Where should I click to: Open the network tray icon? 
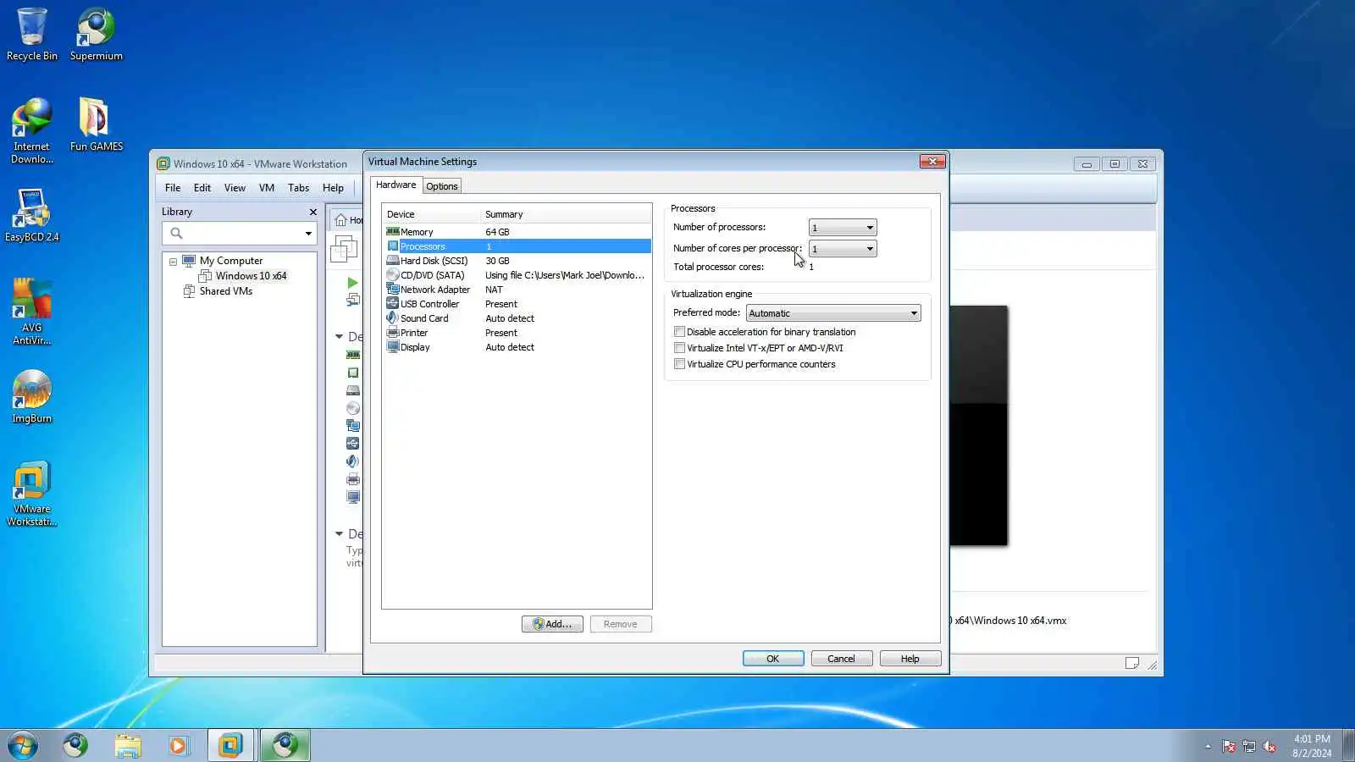[x=1249, y=746]
